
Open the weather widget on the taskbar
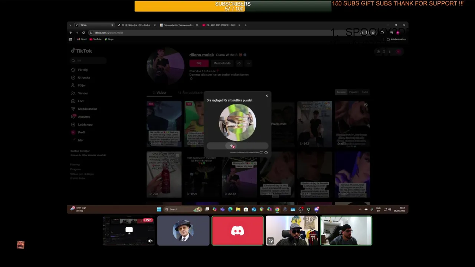click(x=78, y=209)
